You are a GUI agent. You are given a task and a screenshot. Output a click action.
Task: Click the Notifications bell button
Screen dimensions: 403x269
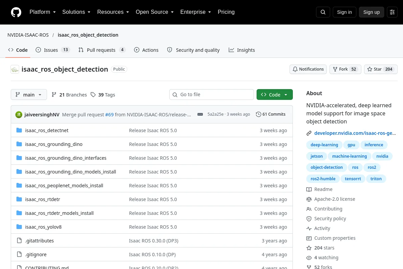[x=308, y=69]
